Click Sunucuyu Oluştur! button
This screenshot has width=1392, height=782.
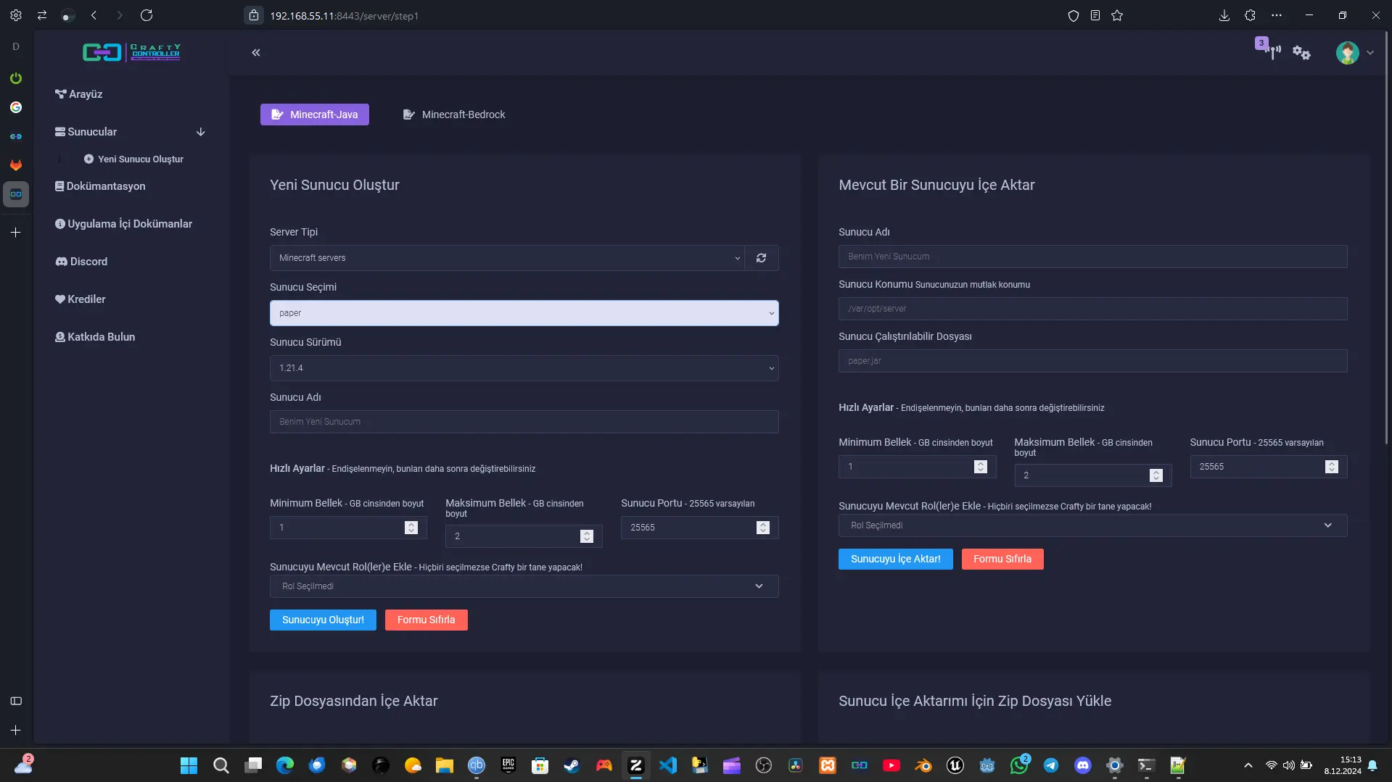(323, 620)
